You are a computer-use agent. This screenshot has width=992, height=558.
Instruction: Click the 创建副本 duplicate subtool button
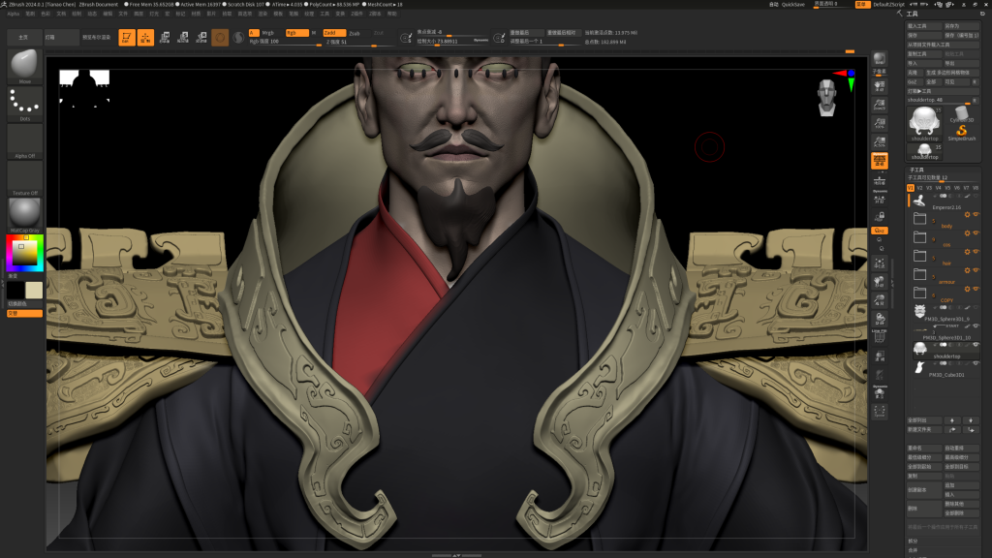click(924, 489)
